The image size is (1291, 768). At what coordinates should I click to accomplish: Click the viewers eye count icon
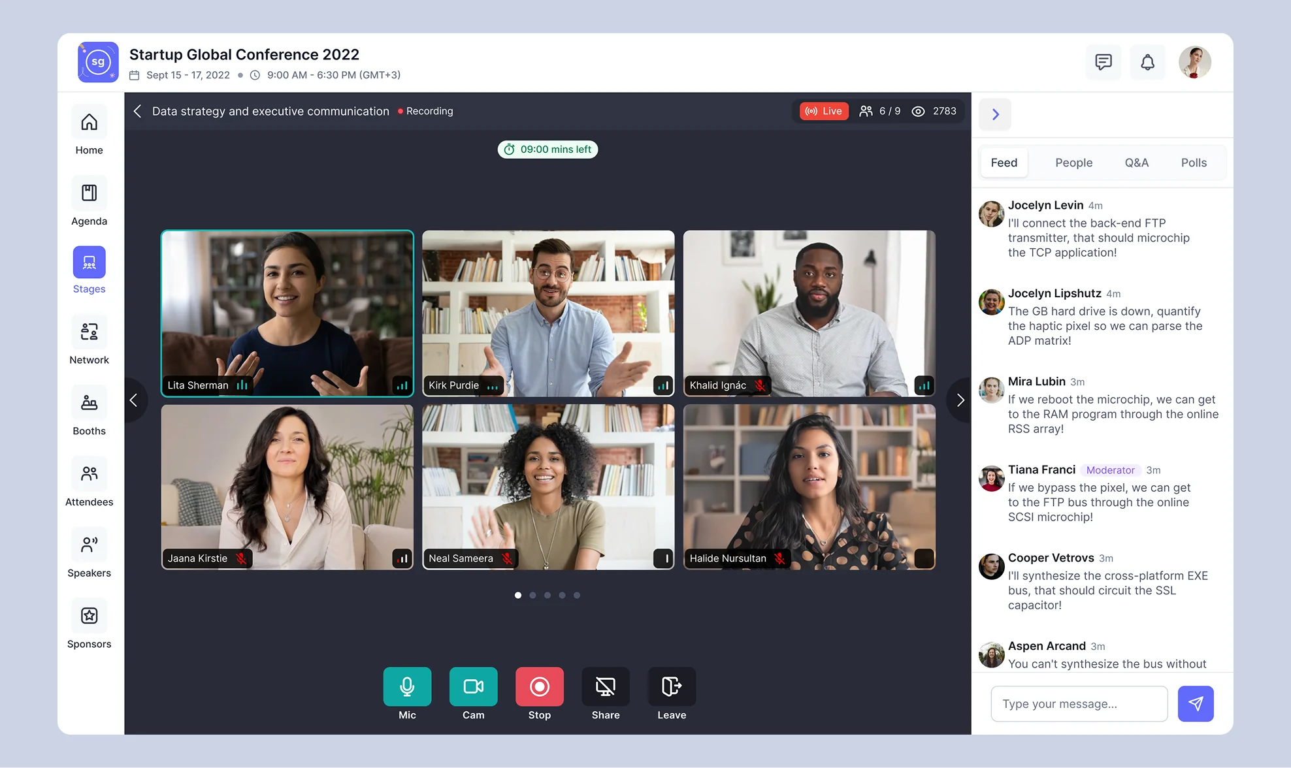(918, 111)
